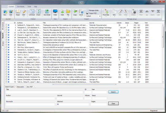
Task: Open the Tools ribbon tab
Action: click(x=29, y=6)
